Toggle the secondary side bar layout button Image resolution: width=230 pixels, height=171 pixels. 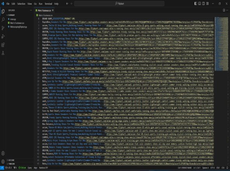[203, 3]
